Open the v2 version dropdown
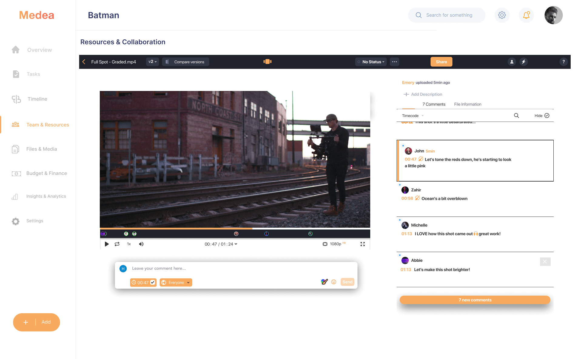Viewport: 574px width, 359px height. tap(153, 62)
